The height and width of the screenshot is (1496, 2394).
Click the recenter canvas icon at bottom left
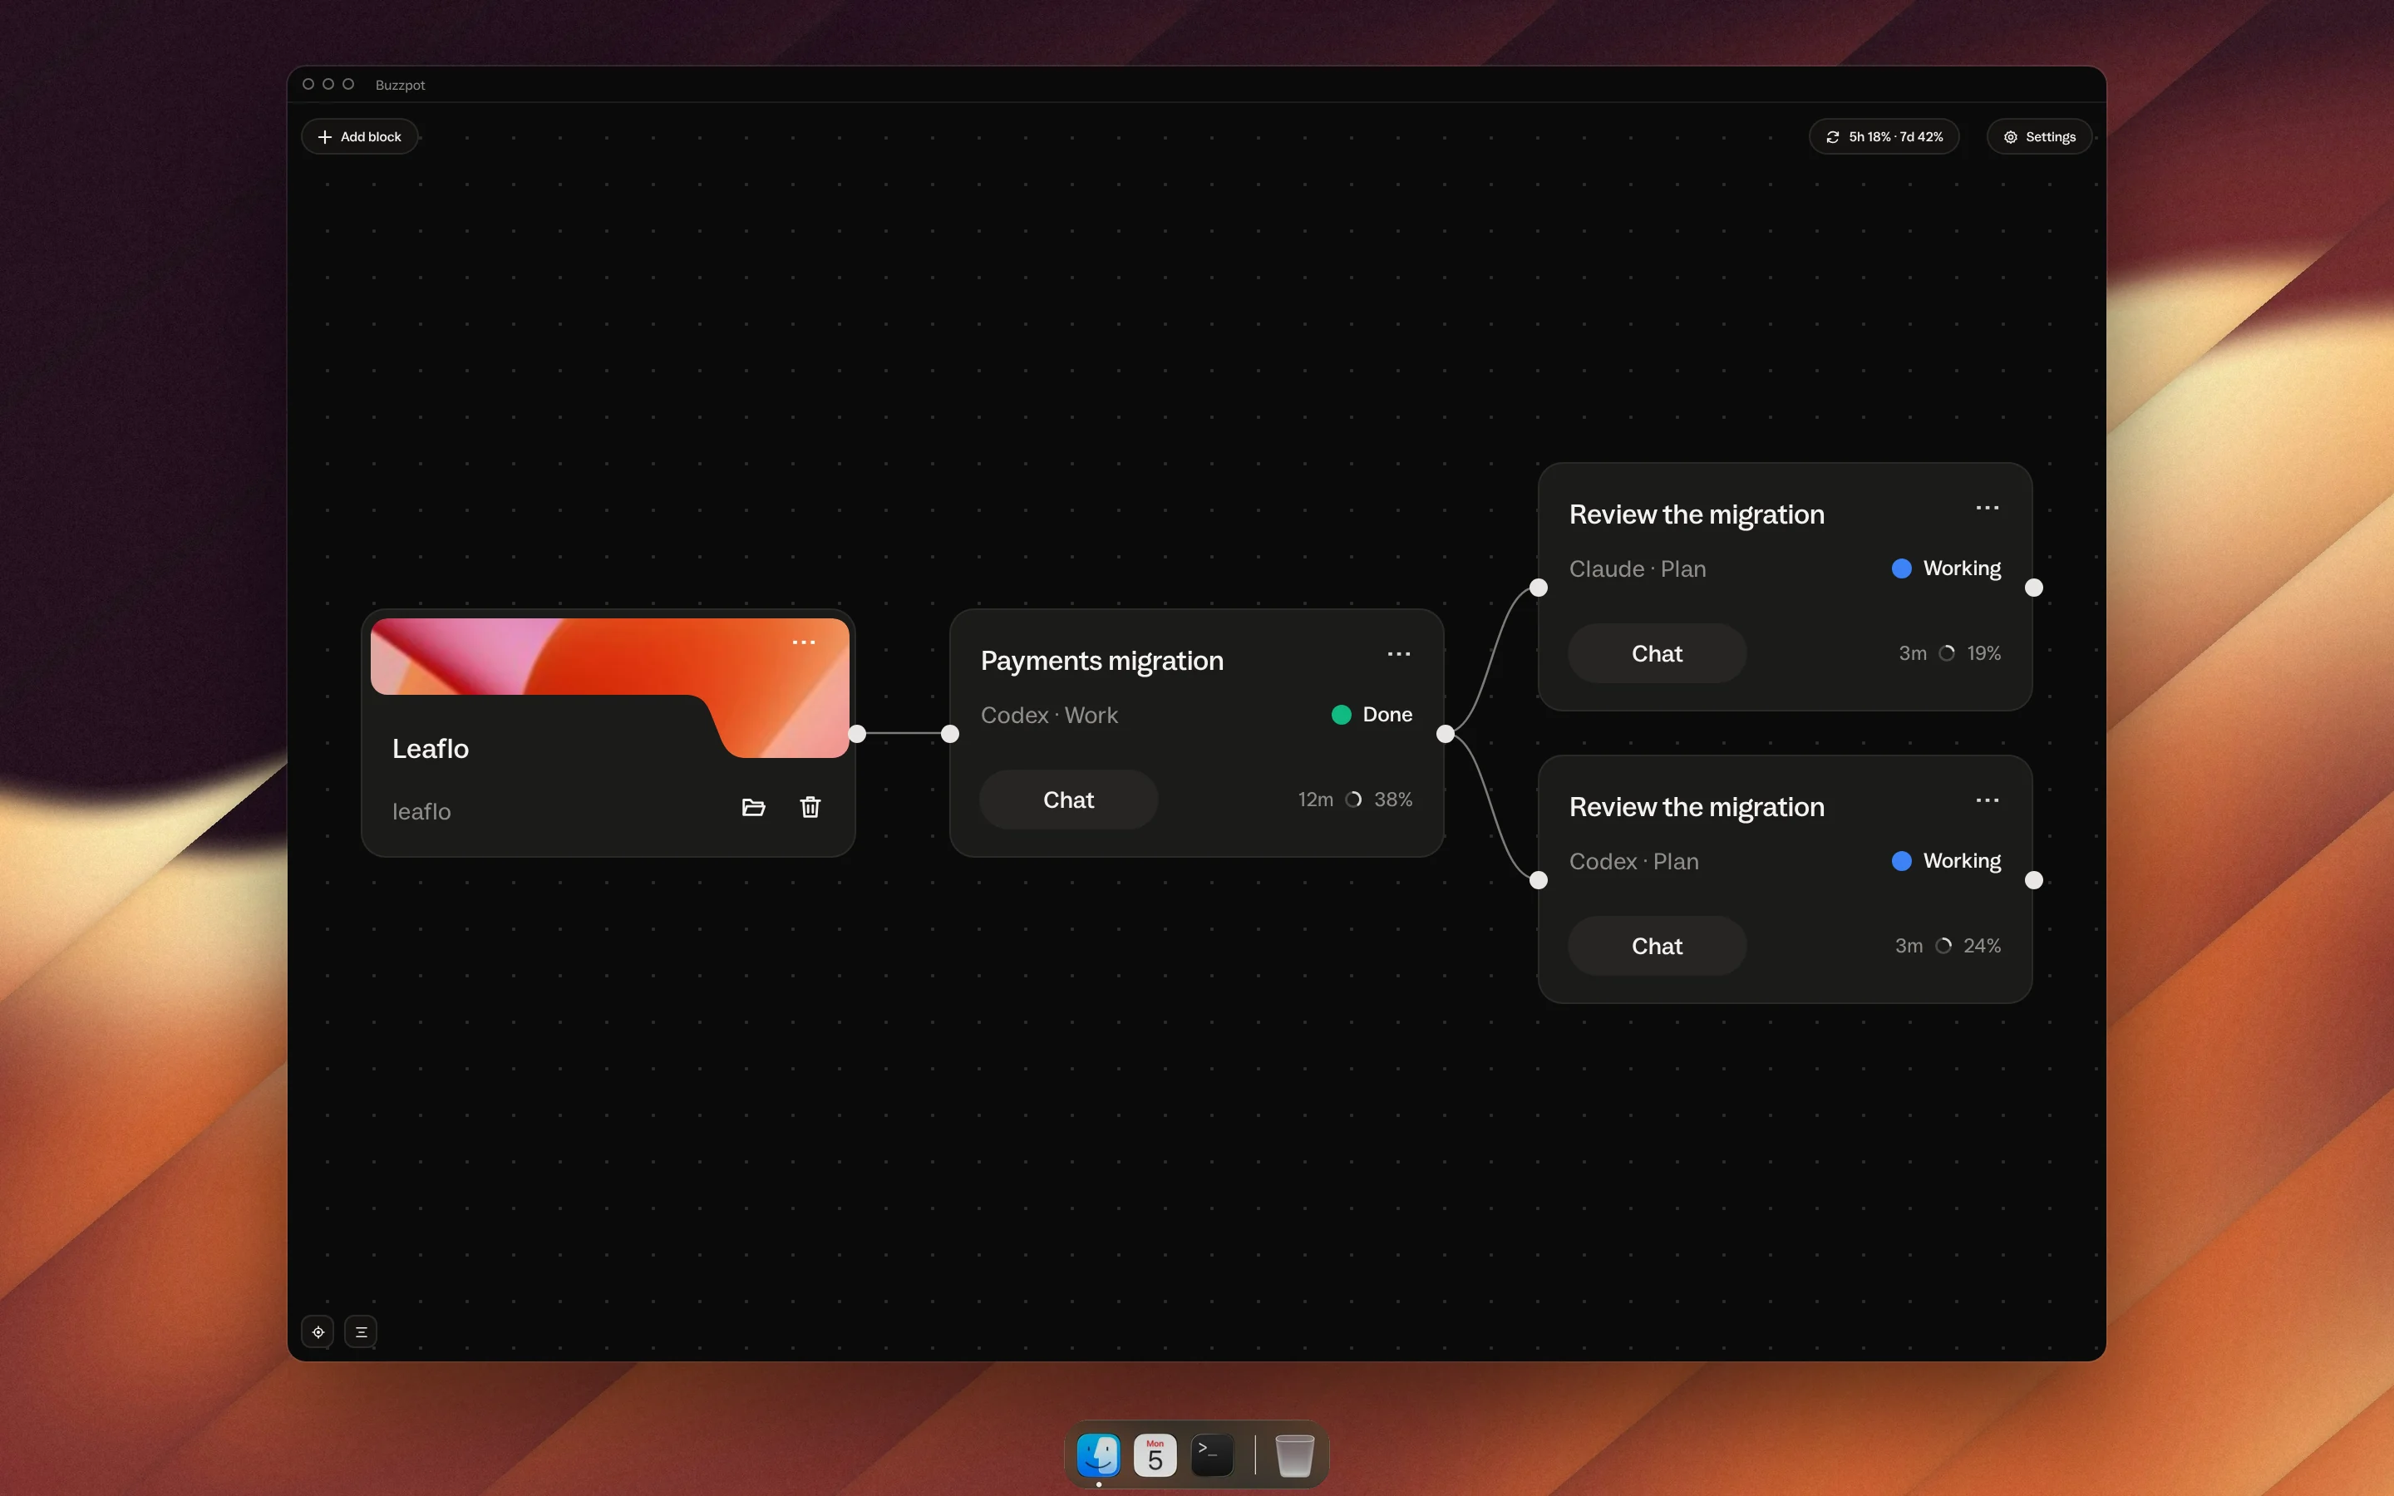point(318,1331)
